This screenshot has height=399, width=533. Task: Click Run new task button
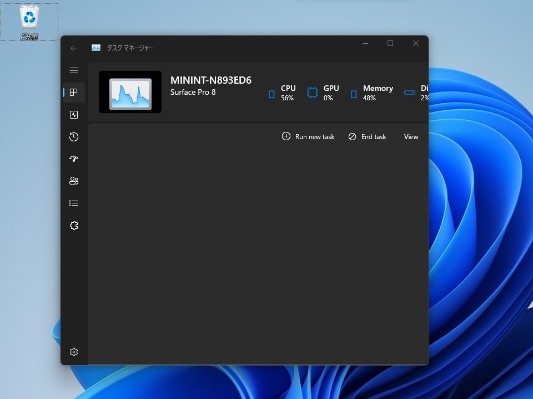pos(308,137)
